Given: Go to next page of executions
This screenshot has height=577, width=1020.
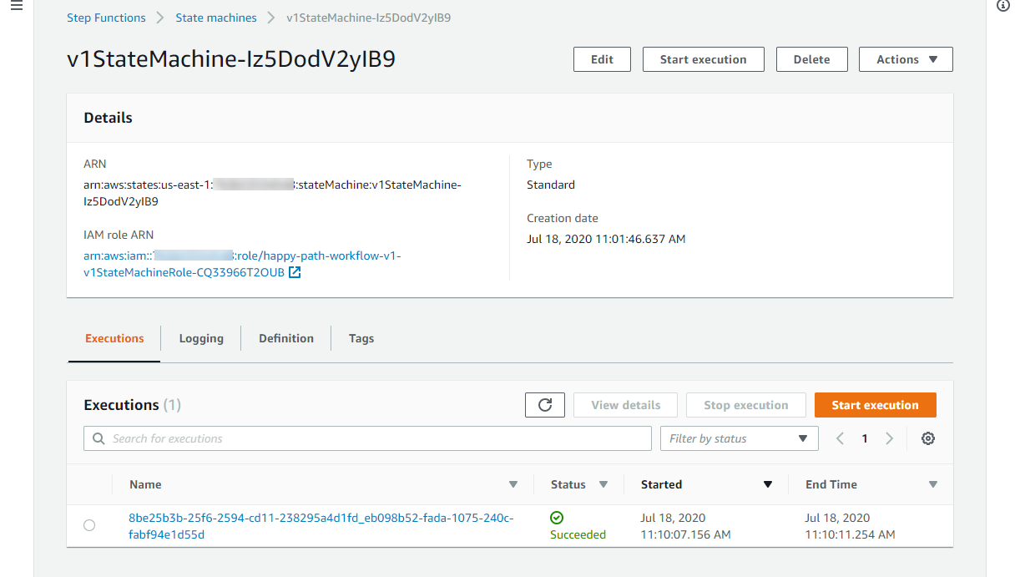Looking at the screenshot, I should [x=889, y=438].
